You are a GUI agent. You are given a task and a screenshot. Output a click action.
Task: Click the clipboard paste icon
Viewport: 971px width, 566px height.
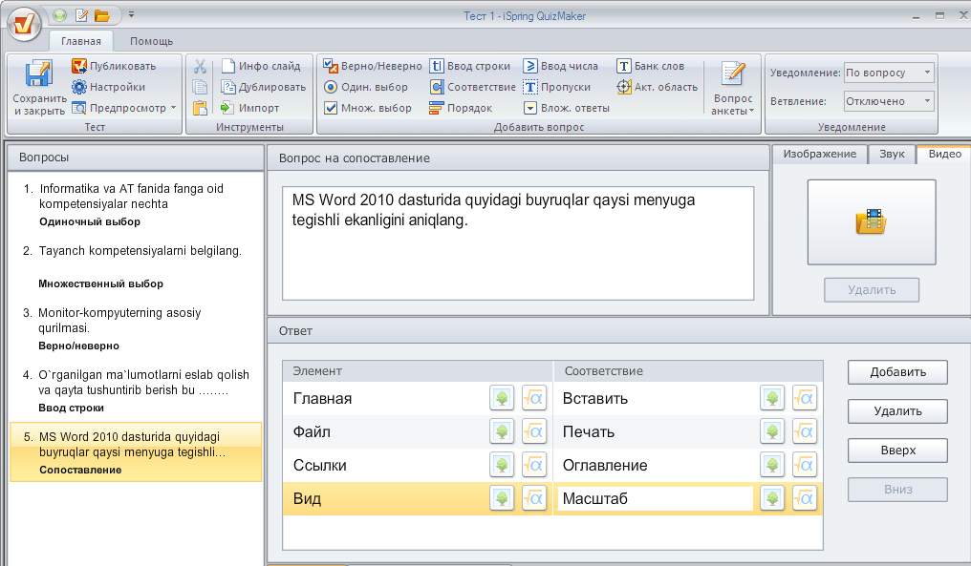[200, 108]
